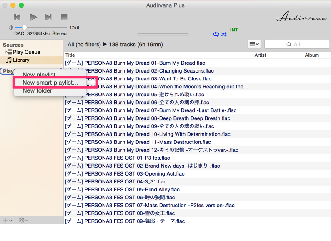Click the speaker volume icon
Image resolution: width=331 pixels, height=241 pixels.
pos(11,28)
